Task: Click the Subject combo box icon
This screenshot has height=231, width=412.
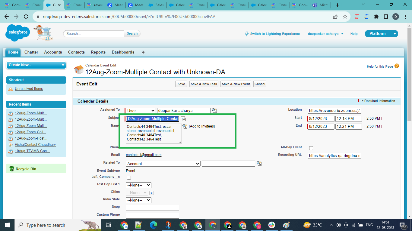Action: point(183,119)
